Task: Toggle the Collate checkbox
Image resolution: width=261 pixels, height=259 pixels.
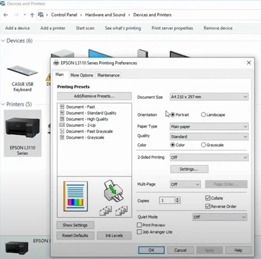Action: (208, 198)
